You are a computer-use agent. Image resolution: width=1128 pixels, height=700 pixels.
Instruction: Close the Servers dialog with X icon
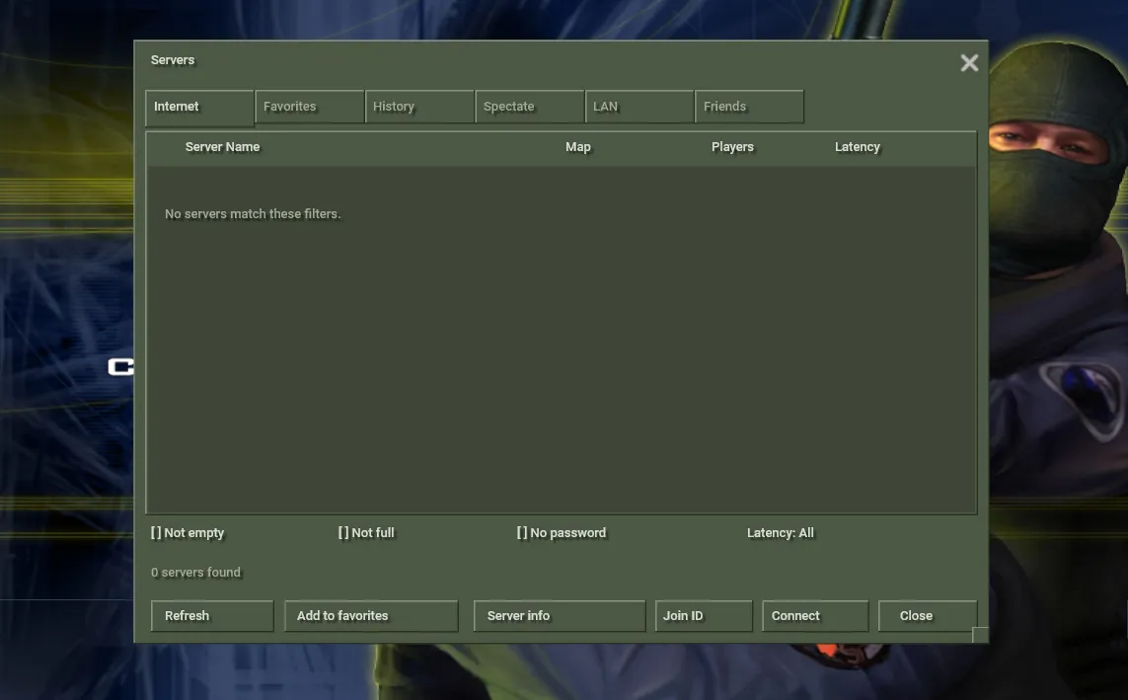[969, 63]
